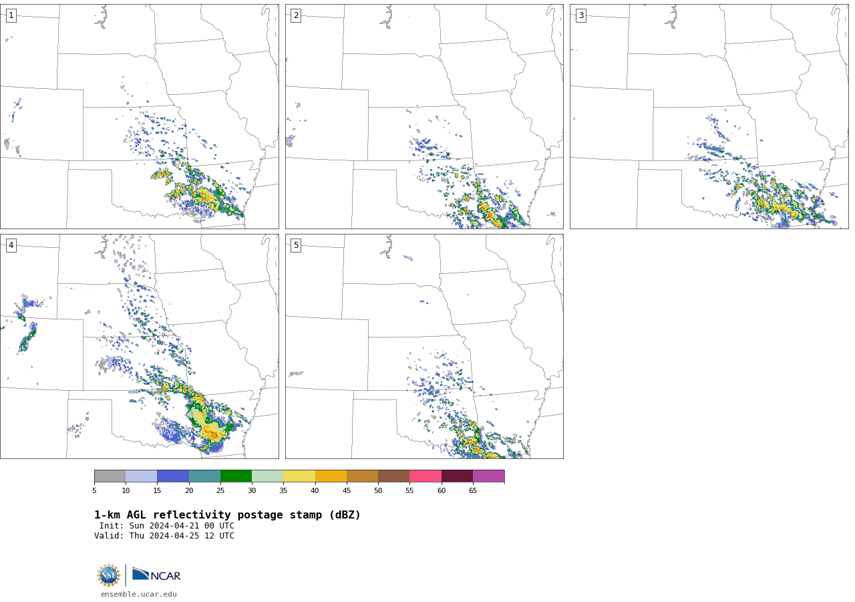Click the NCAR logo
855x602 pixels.
pos(156,575)
